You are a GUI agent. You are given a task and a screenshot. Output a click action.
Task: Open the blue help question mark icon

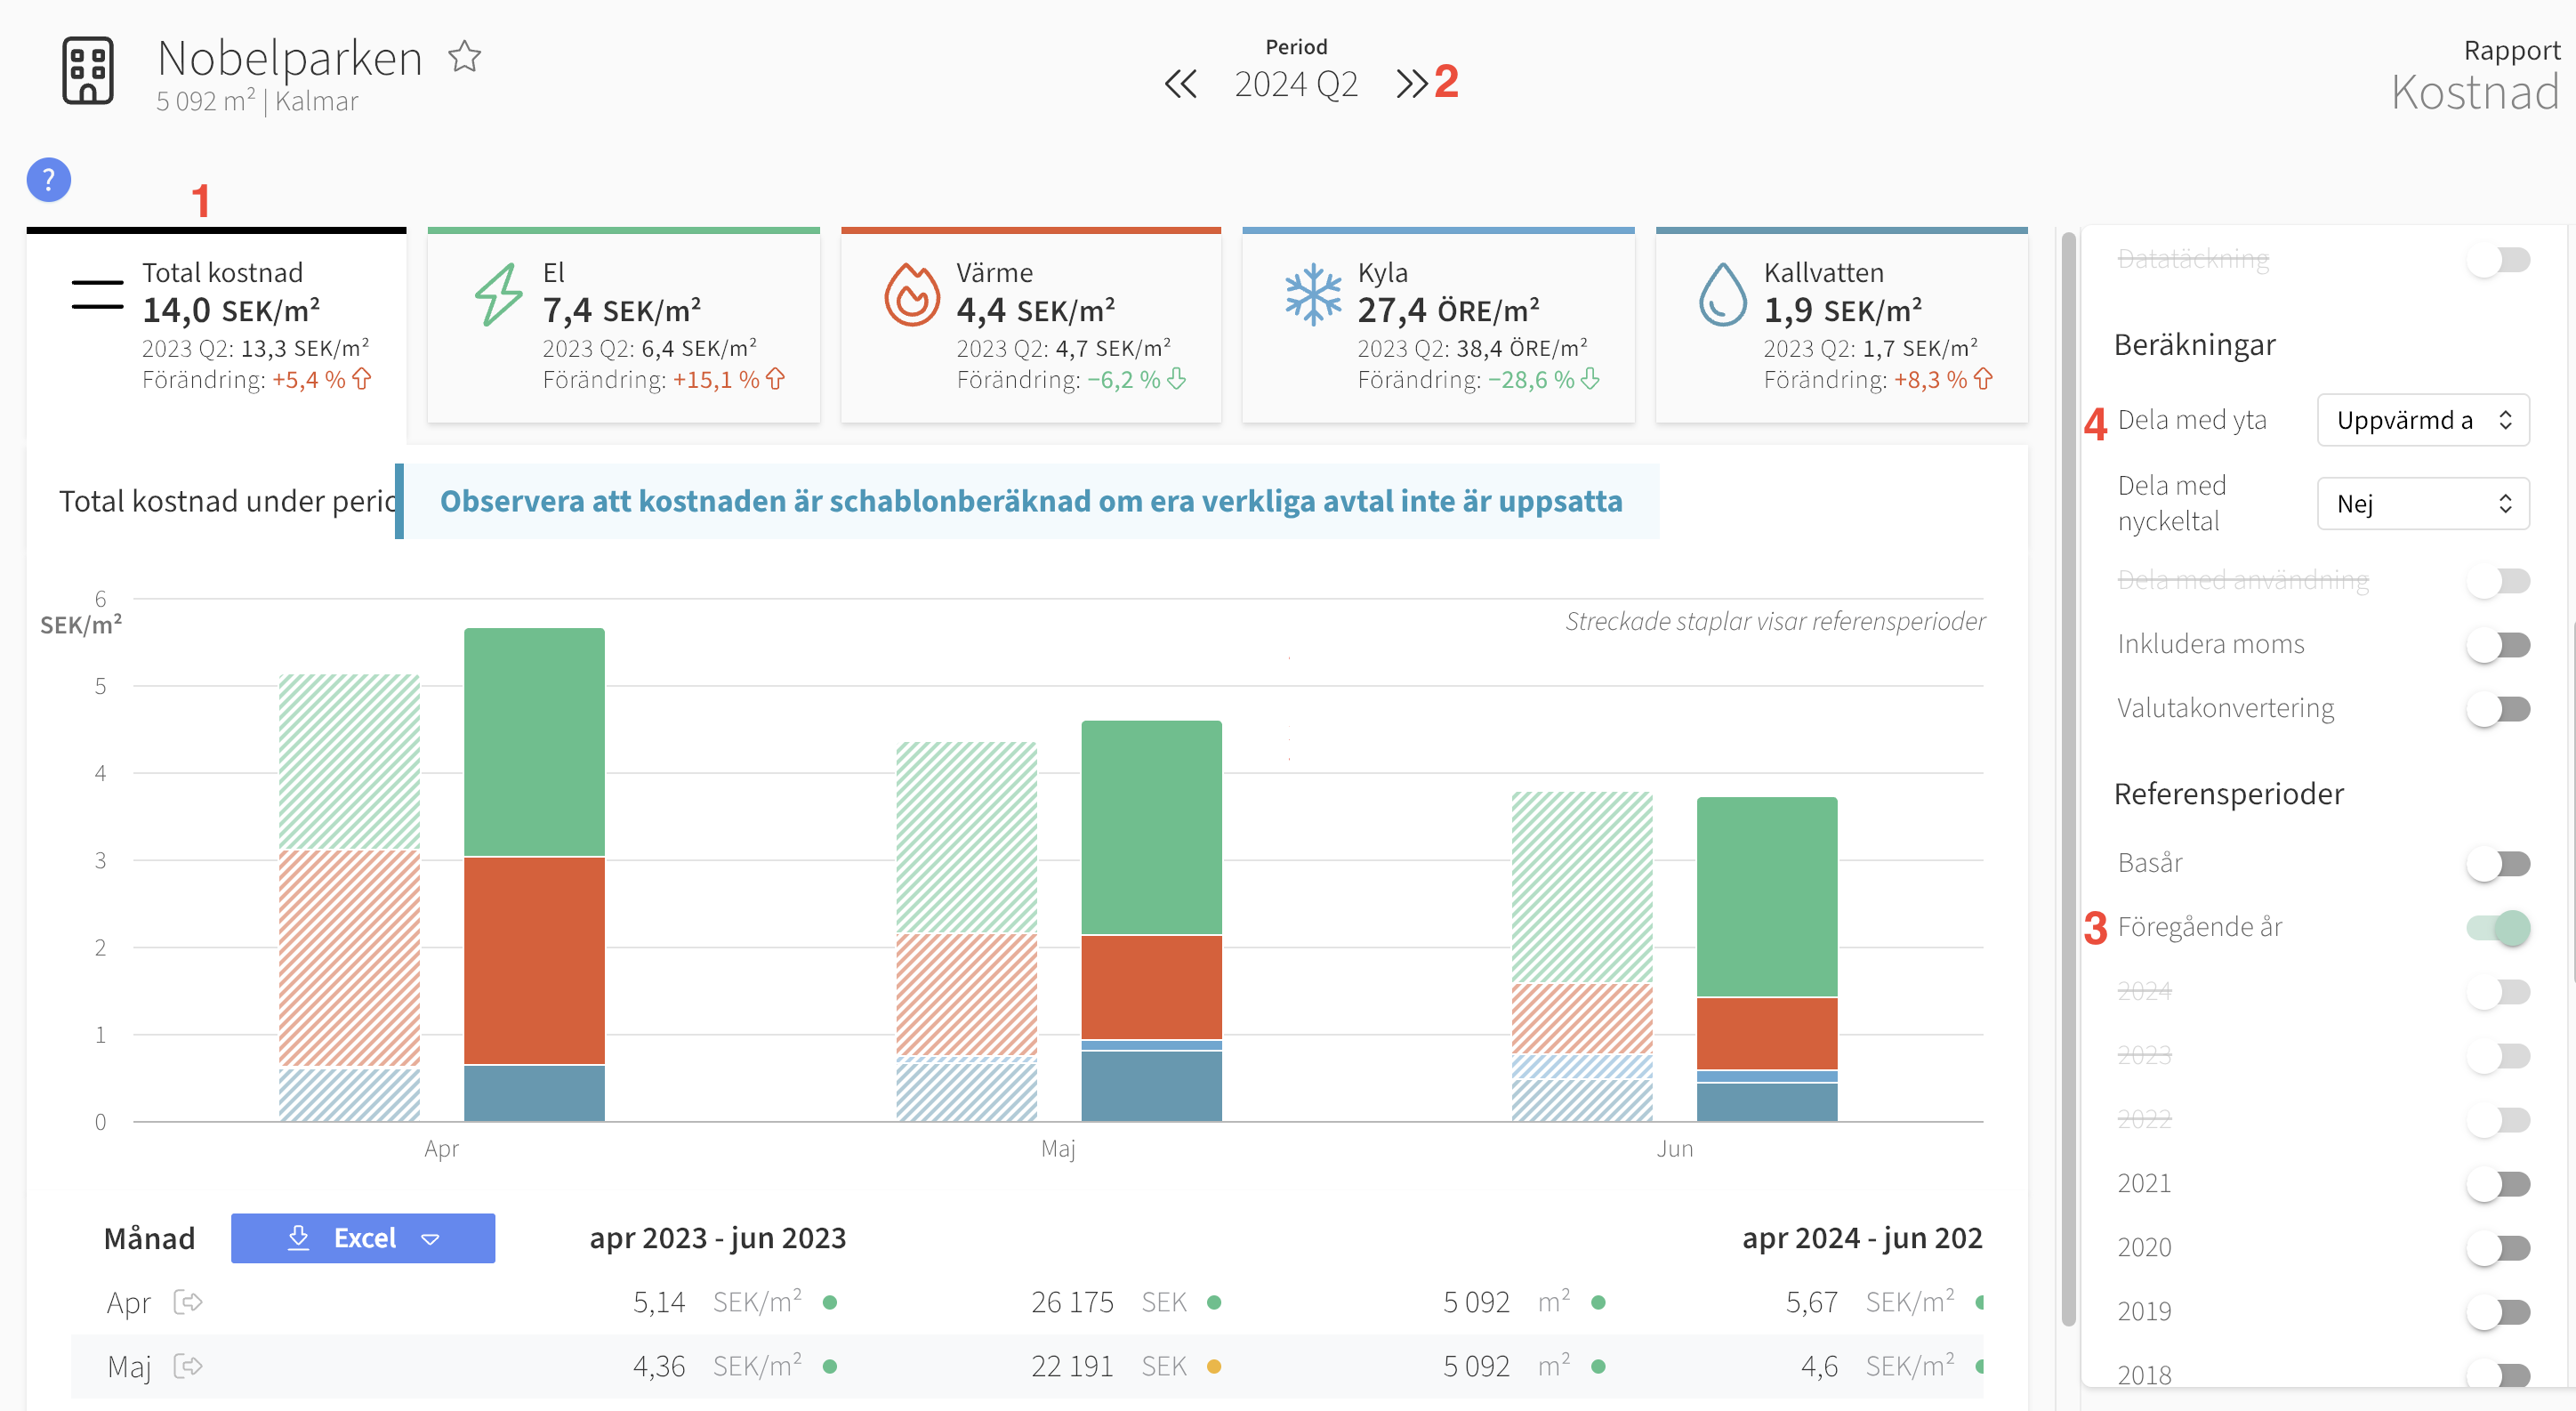click(x=48, y=180)
